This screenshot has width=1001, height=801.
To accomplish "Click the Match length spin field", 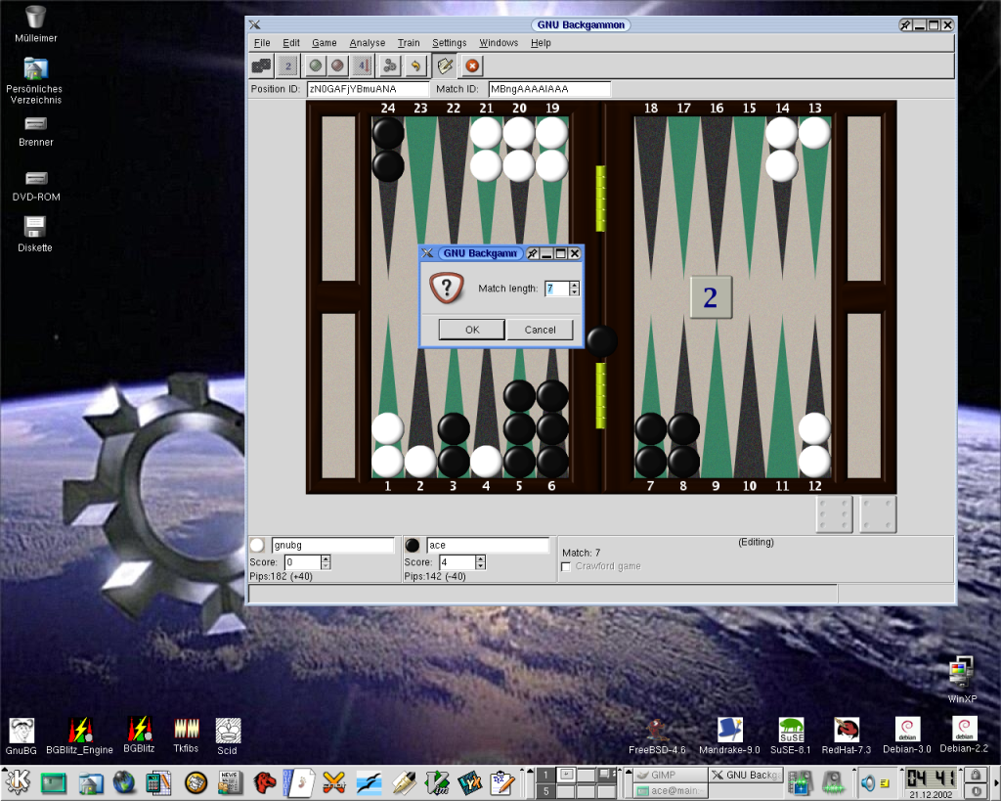I will [x=556, y=289].
